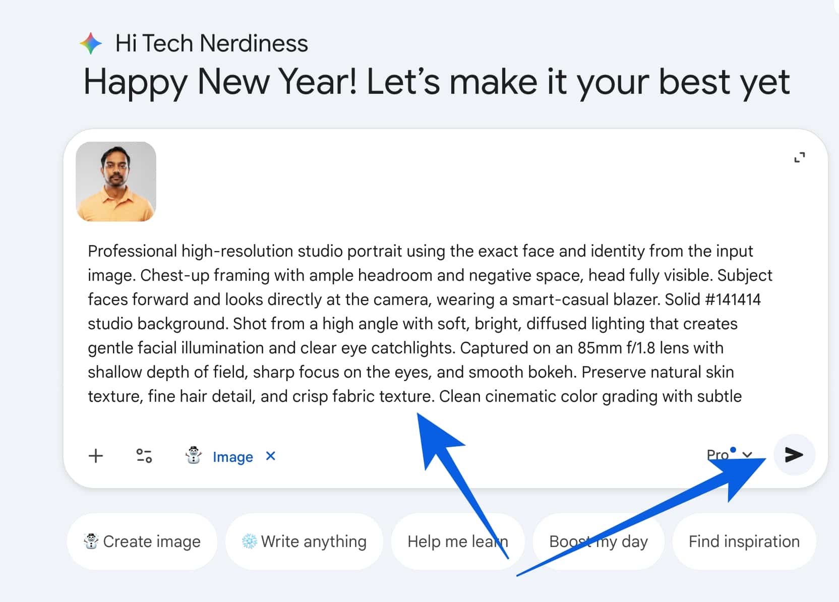Viewport: 839px width, 602px height.
Task: Select the Create image suggestion chip
Action: pyautogui.click(x=142, y=541)
